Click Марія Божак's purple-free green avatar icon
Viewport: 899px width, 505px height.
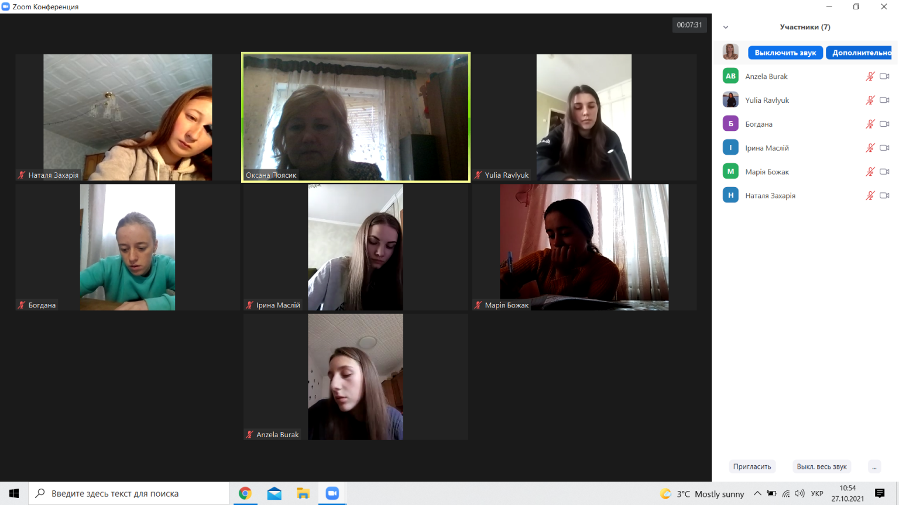(730, 171)
